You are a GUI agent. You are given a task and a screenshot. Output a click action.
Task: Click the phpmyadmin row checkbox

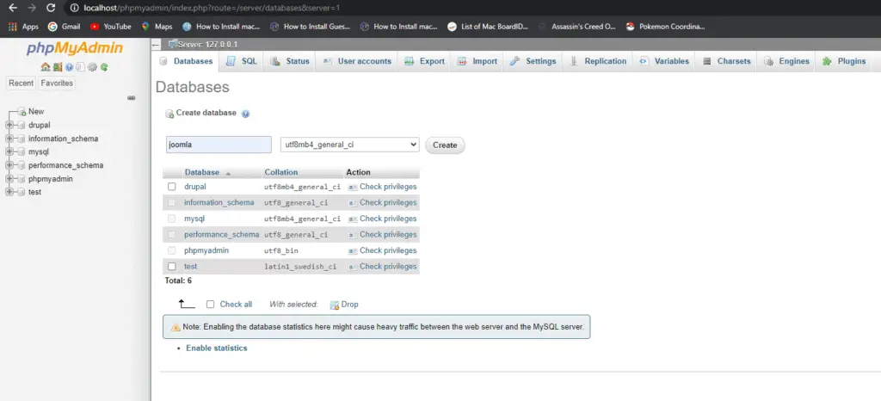[172, 250]
